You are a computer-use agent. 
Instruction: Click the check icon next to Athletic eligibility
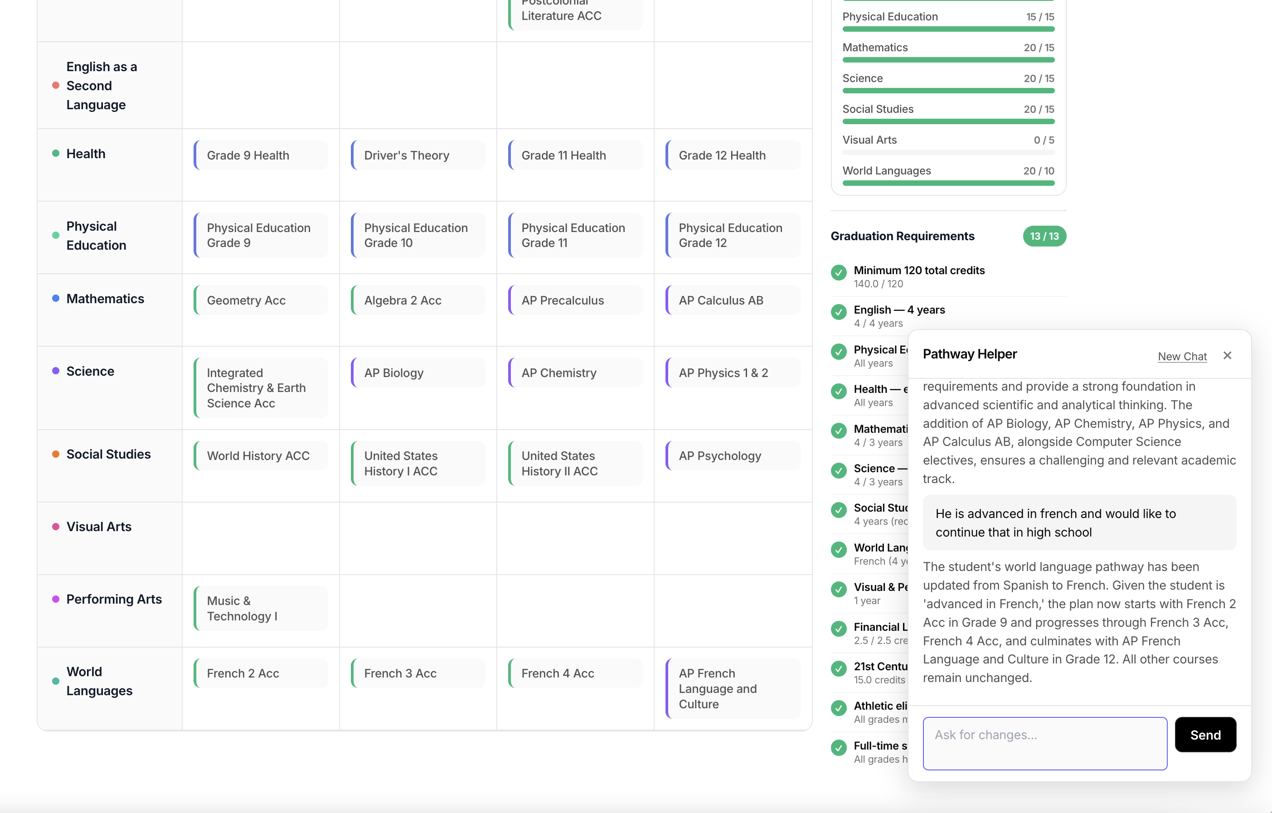838,708
